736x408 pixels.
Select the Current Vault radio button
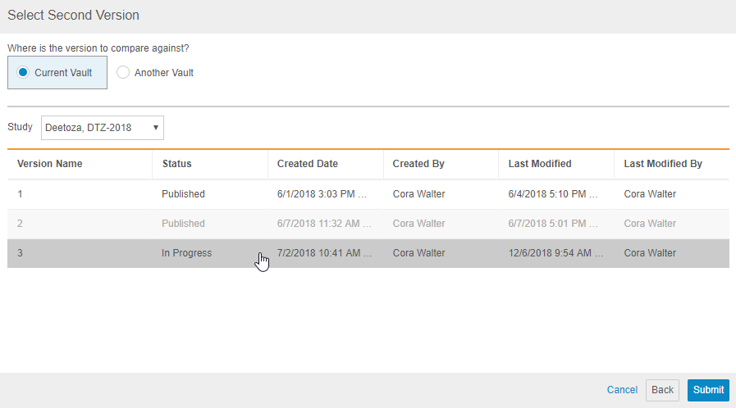[24, 73]
